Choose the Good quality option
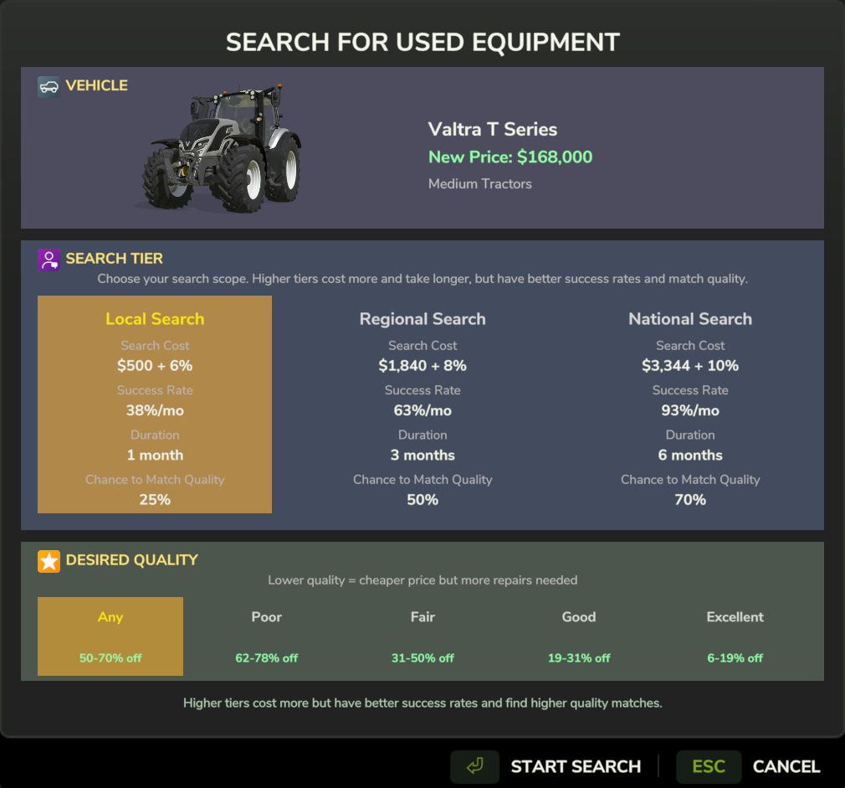This screenshot has width=845, height=788. click(x=578, y=636)
